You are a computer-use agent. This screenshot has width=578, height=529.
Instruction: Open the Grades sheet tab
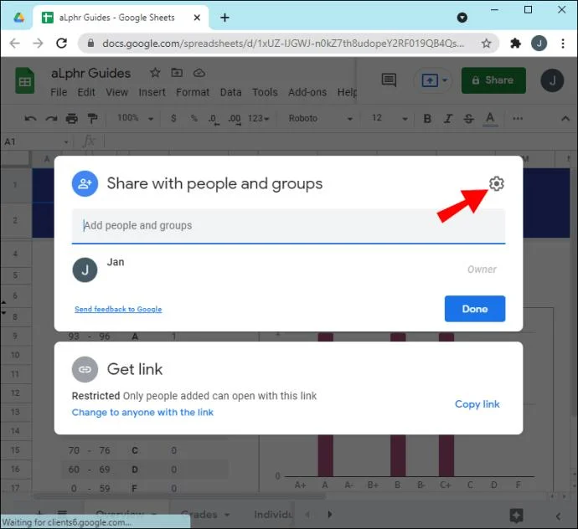pos(205,514)
